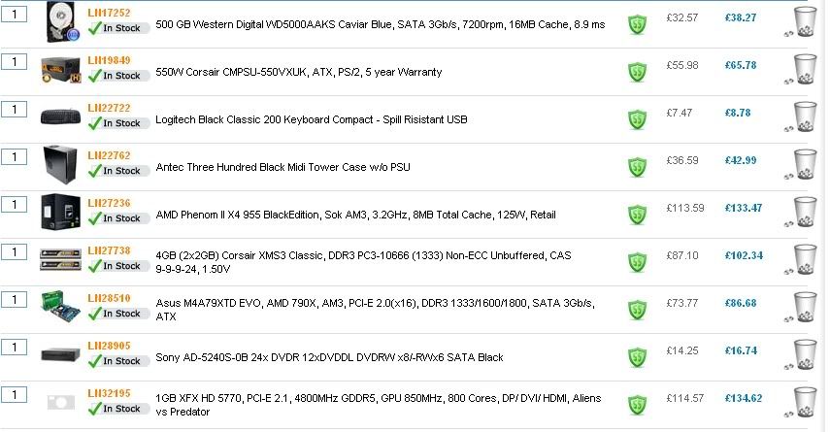The image size is (830, 432).
Task: Remove the Antec Three Hundred case with its trash icon
Action: (805, 167)
